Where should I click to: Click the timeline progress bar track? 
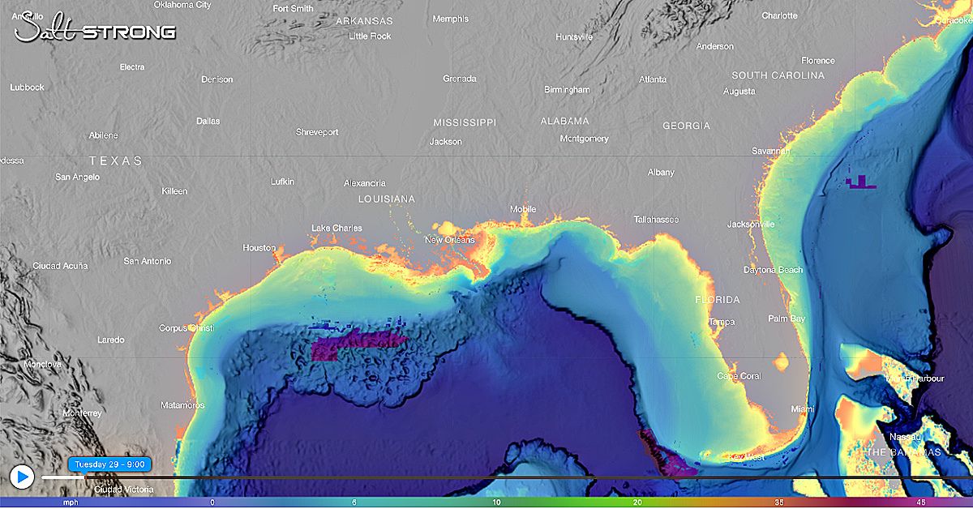point(486,477)
